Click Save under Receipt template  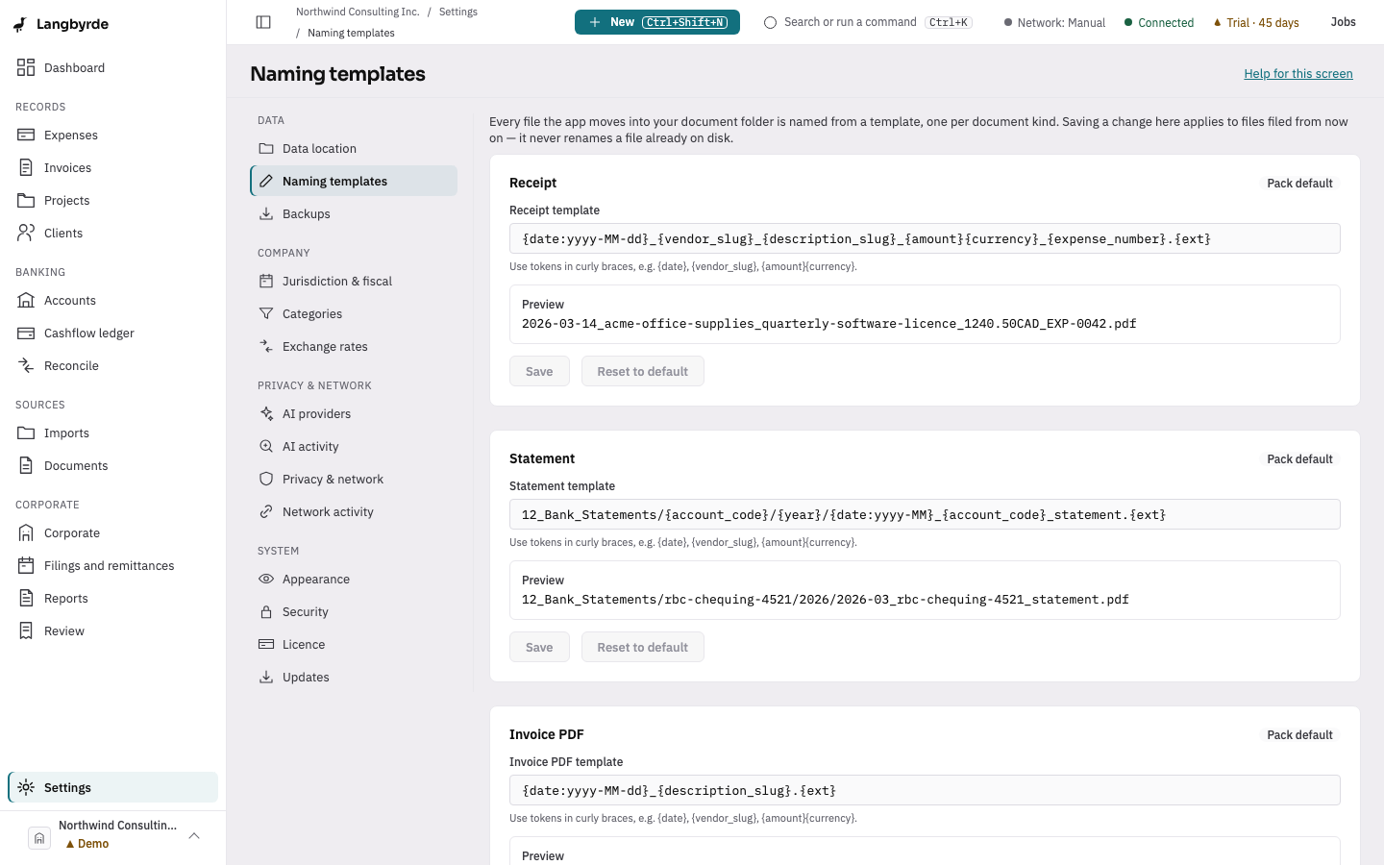[x=539, y=372]
